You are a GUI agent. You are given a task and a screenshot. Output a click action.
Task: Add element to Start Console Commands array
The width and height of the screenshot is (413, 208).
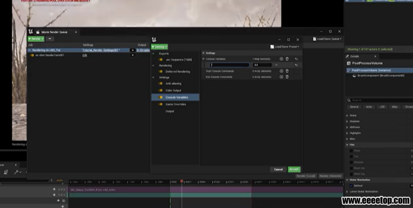coord(281,71)
